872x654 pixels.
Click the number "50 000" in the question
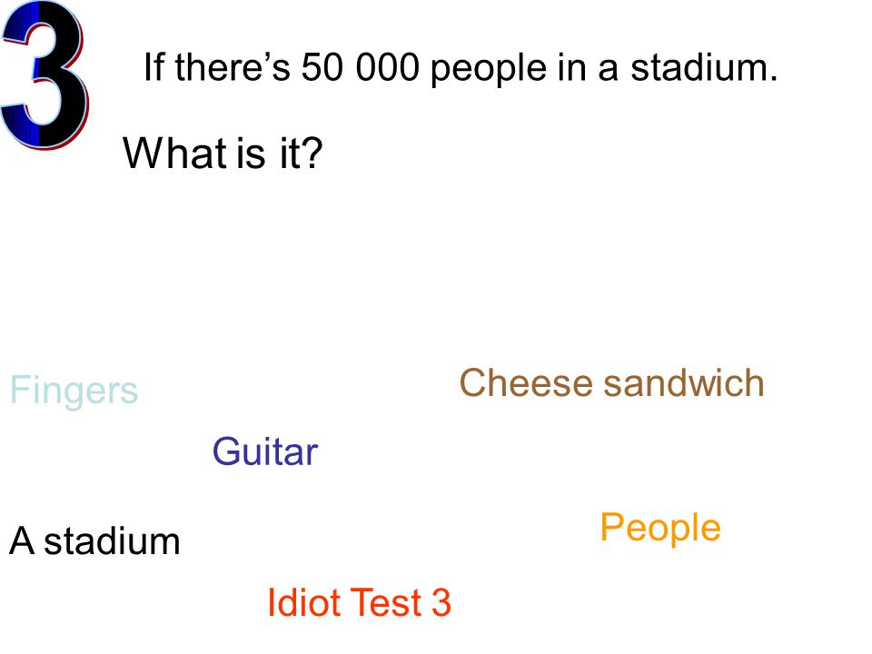[361, 67]
